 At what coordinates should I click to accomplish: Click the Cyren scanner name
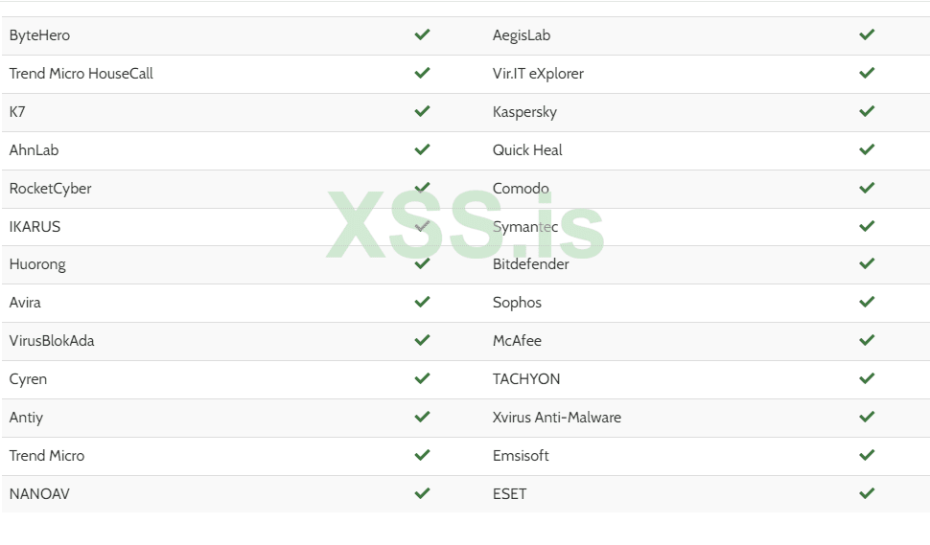tap(28, 379)
